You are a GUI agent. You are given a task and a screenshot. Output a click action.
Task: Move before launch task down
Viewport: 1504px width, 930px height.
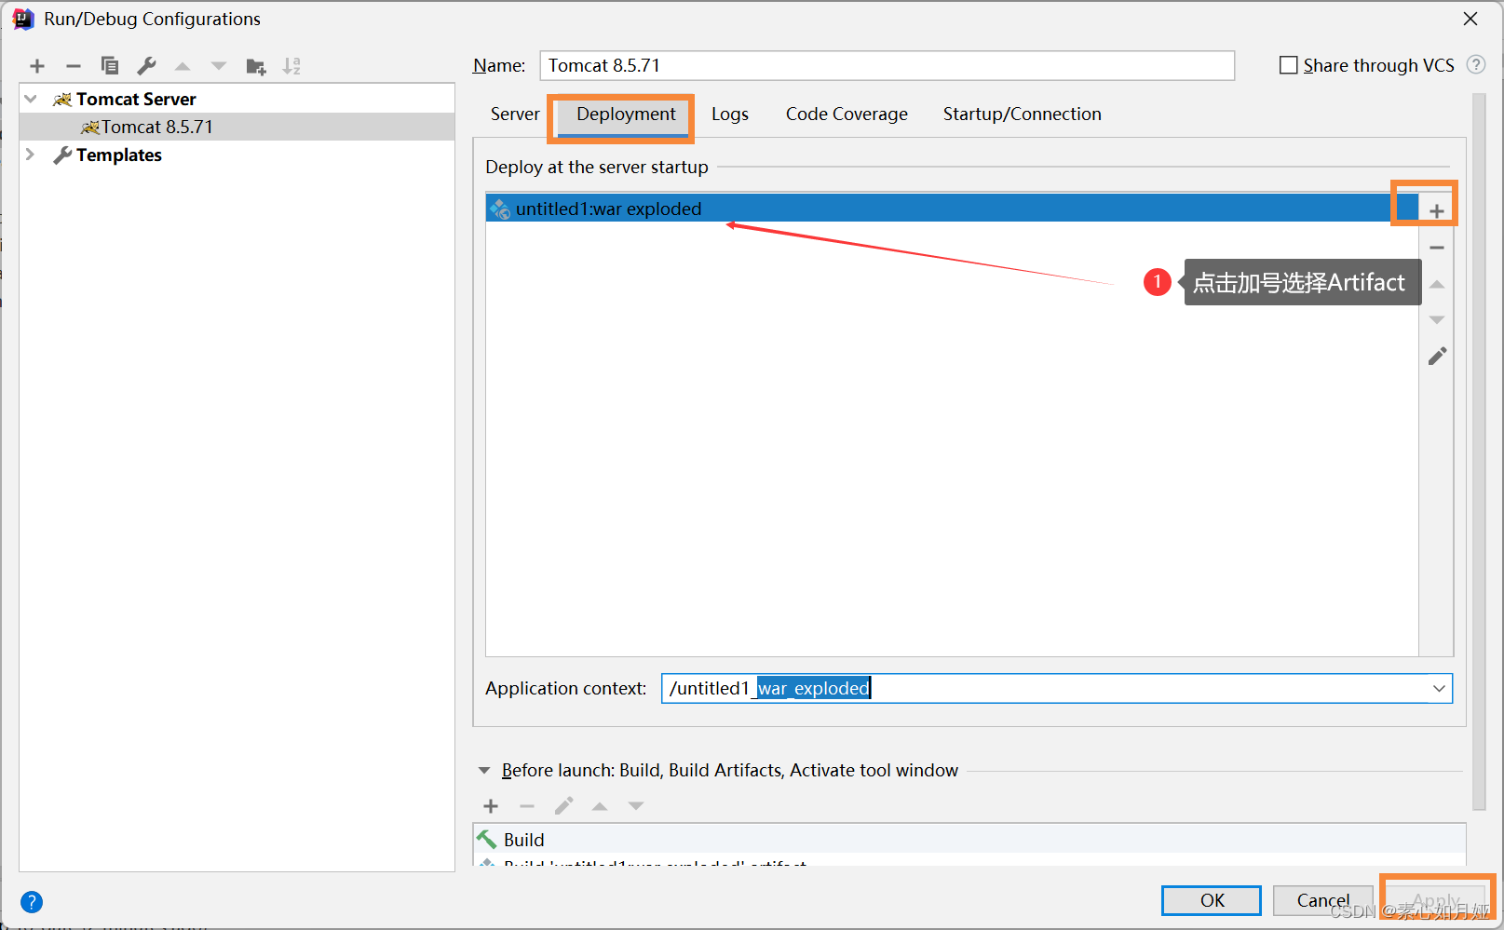coord(636,806)
